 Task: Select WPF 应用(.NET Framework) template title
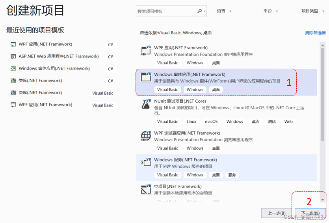181,48
